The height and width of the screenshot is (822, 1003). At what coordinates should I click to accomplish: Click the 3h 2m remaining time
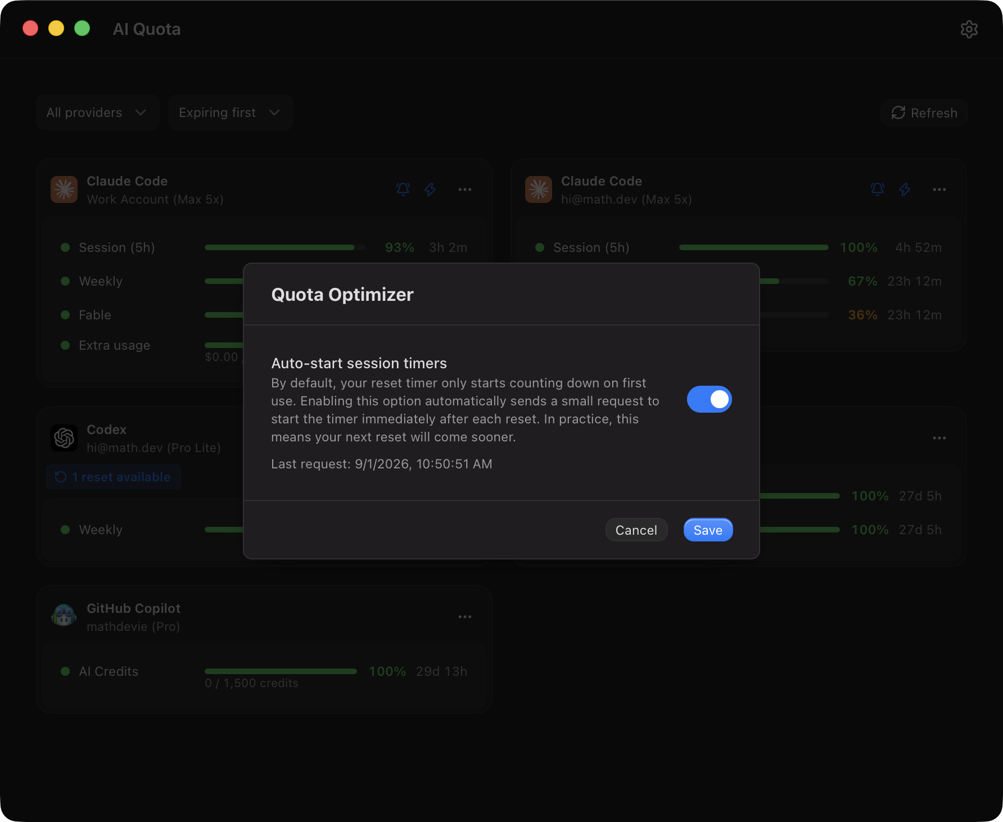coord(448,247)
